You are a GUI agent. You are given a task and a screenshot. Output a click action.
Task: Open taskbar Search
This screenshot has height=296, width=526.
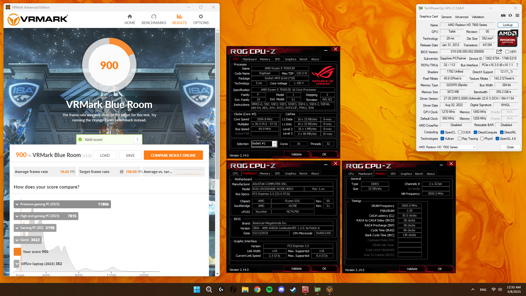click(x=209, y=289)
